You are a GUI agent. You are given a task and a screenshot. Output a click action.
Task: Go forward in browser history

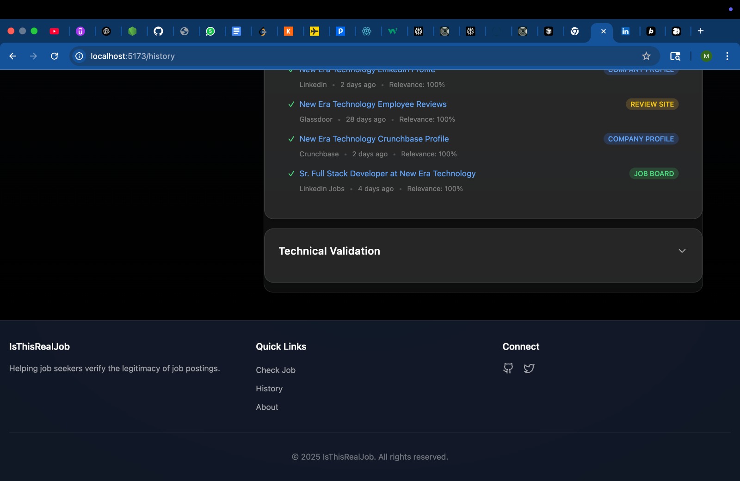coord(33,56)
